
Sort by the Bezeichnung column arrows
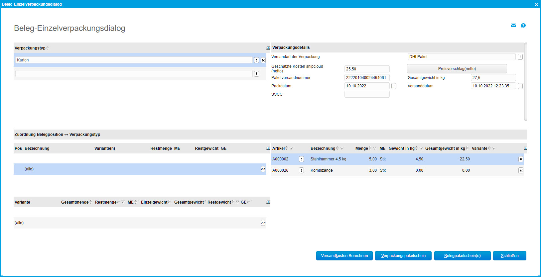337,148
